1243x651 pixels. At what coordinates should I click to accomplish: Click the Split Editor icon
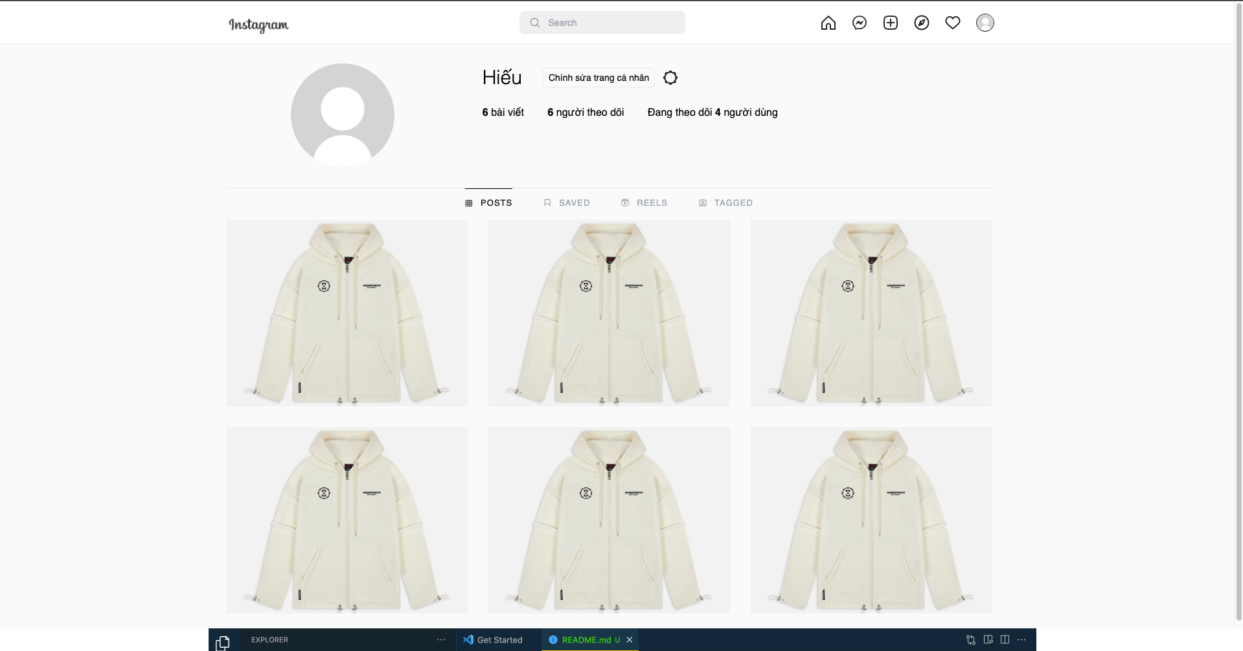tap(1005, 640)
